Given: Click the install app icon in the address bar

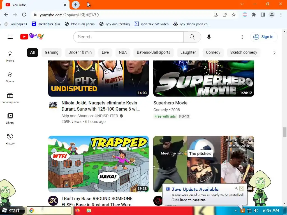Looking at the screenshot, I should (x=216, y=15).
